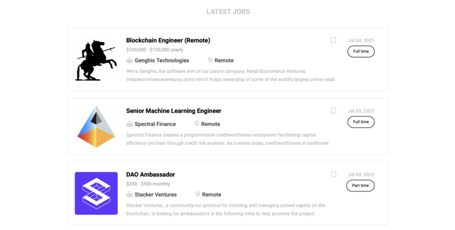Image resolution: width=455 pixels, height=230 pixels.
Task: Bookmark the Senior Machine Learning Engineer job
Action: coord(333,111)
